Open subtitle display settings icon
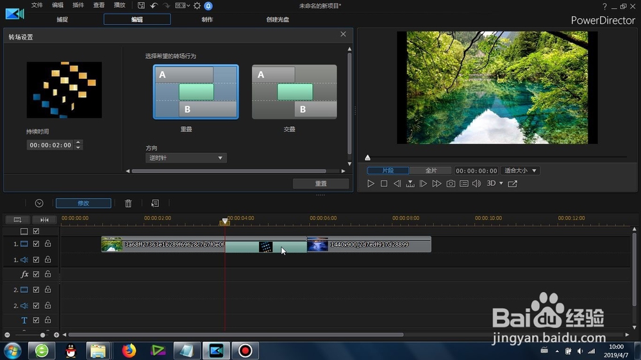 [464, 183]
